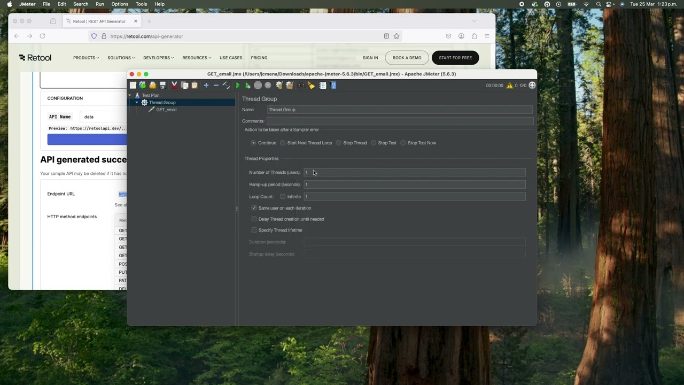The height and width of the screenshot is (385, 684).
Task: Enable Delay Thread creation until needed
Action: (254, 219)
